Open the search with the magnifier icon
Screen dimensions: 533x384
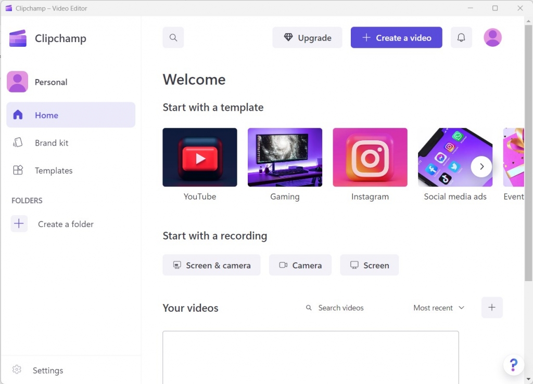point(173,37)
